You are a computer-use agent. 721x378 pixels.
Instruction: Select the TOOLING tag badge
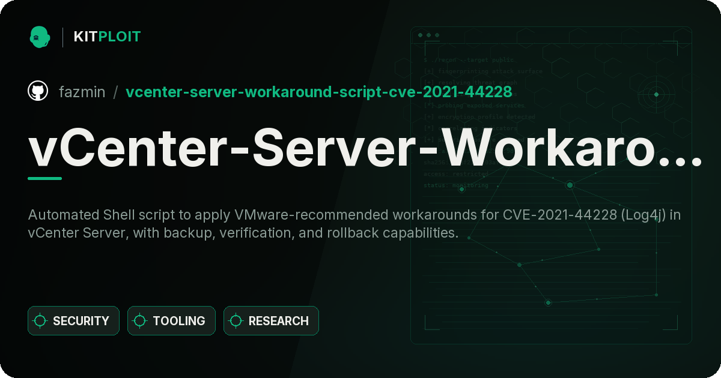click(x=171, y=321)
